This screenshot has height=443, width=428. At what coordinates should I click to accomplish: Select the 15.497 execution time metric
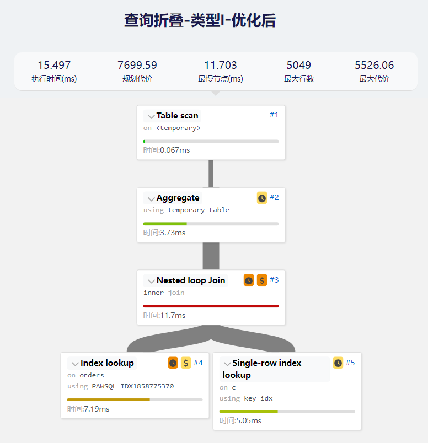tap(54, 66)
